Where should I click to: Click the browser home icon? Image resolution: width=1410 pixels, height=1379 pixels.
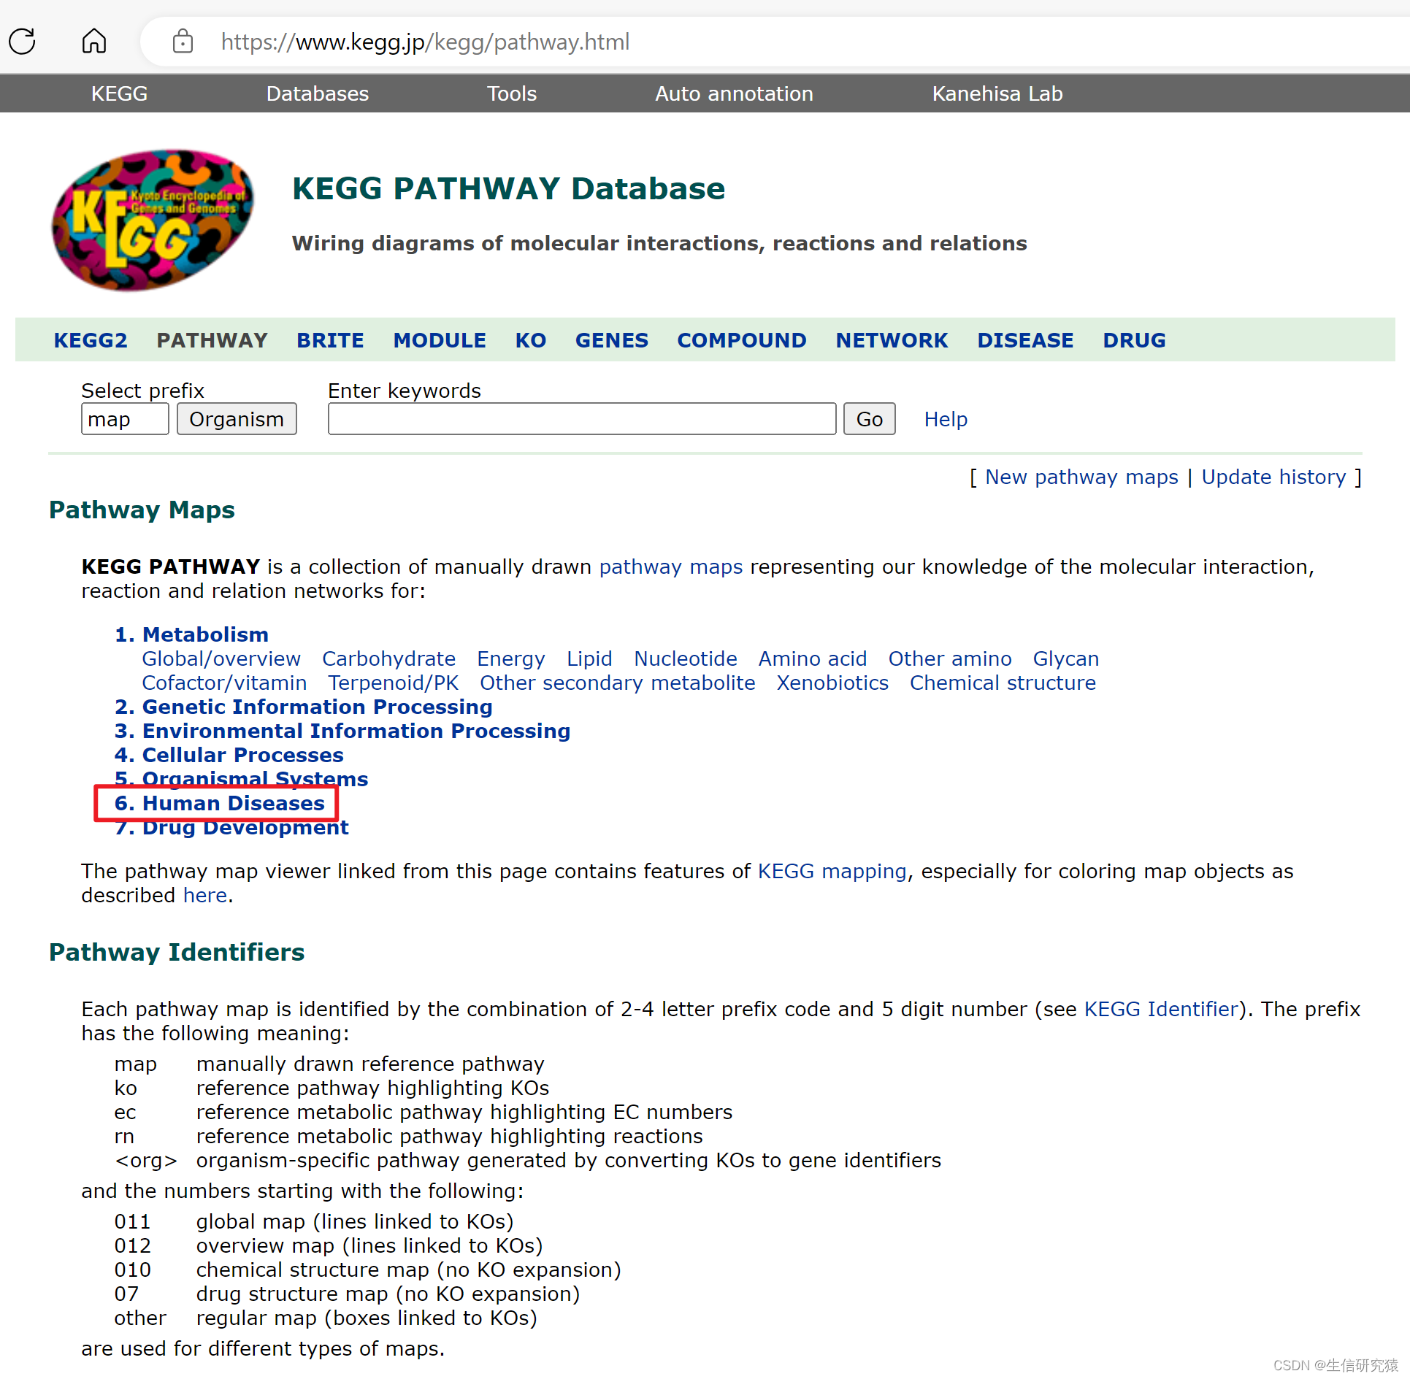pos(93,42)
